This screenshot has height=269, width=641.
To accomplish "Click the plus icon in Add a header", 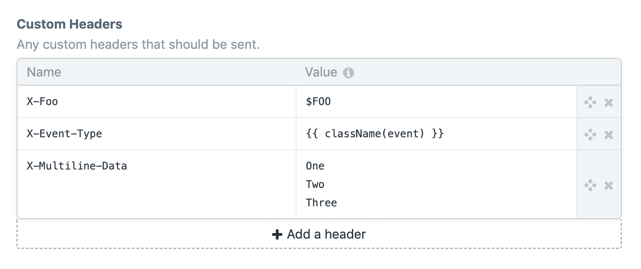I will click(277, 234).
